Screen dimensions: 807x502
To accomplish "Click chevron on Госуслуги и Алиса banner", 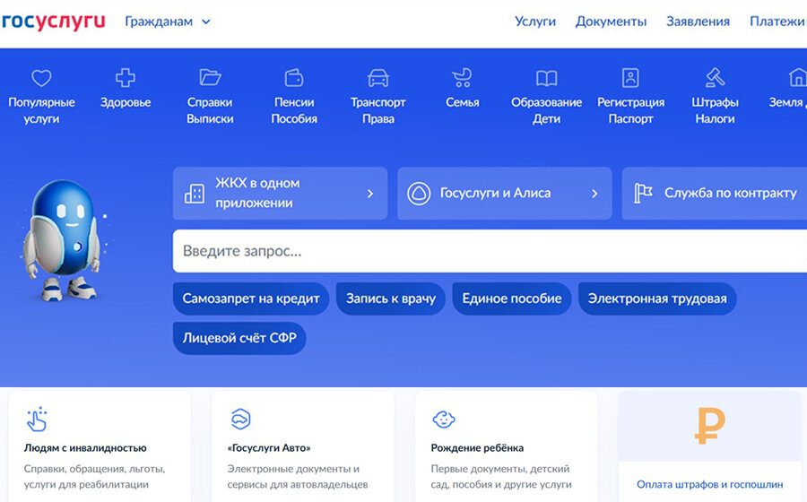I will [x=594, y=194].
